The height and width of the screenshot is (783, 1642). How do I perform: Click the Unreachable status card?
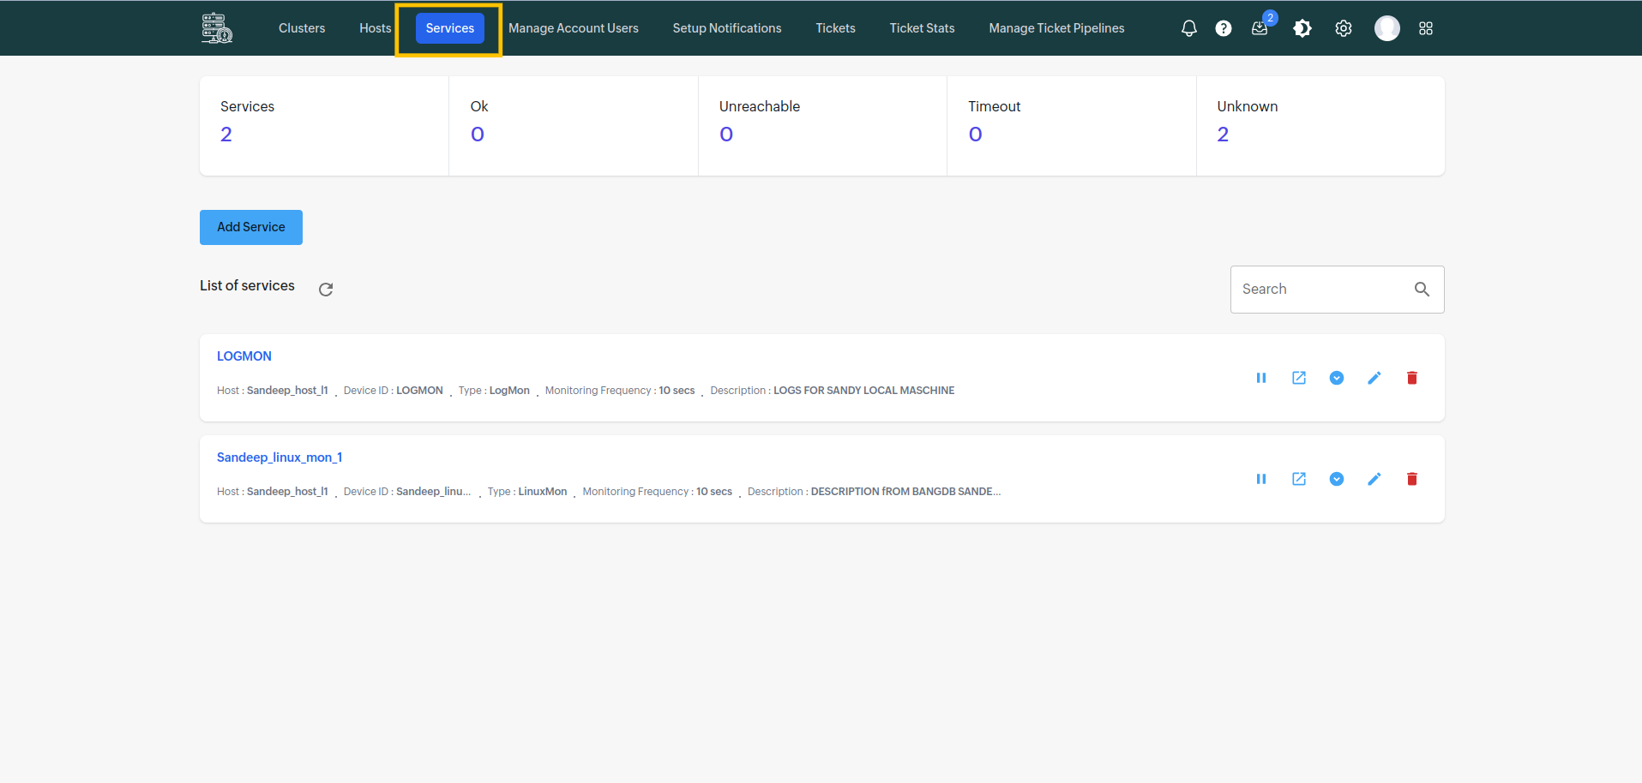822,126
